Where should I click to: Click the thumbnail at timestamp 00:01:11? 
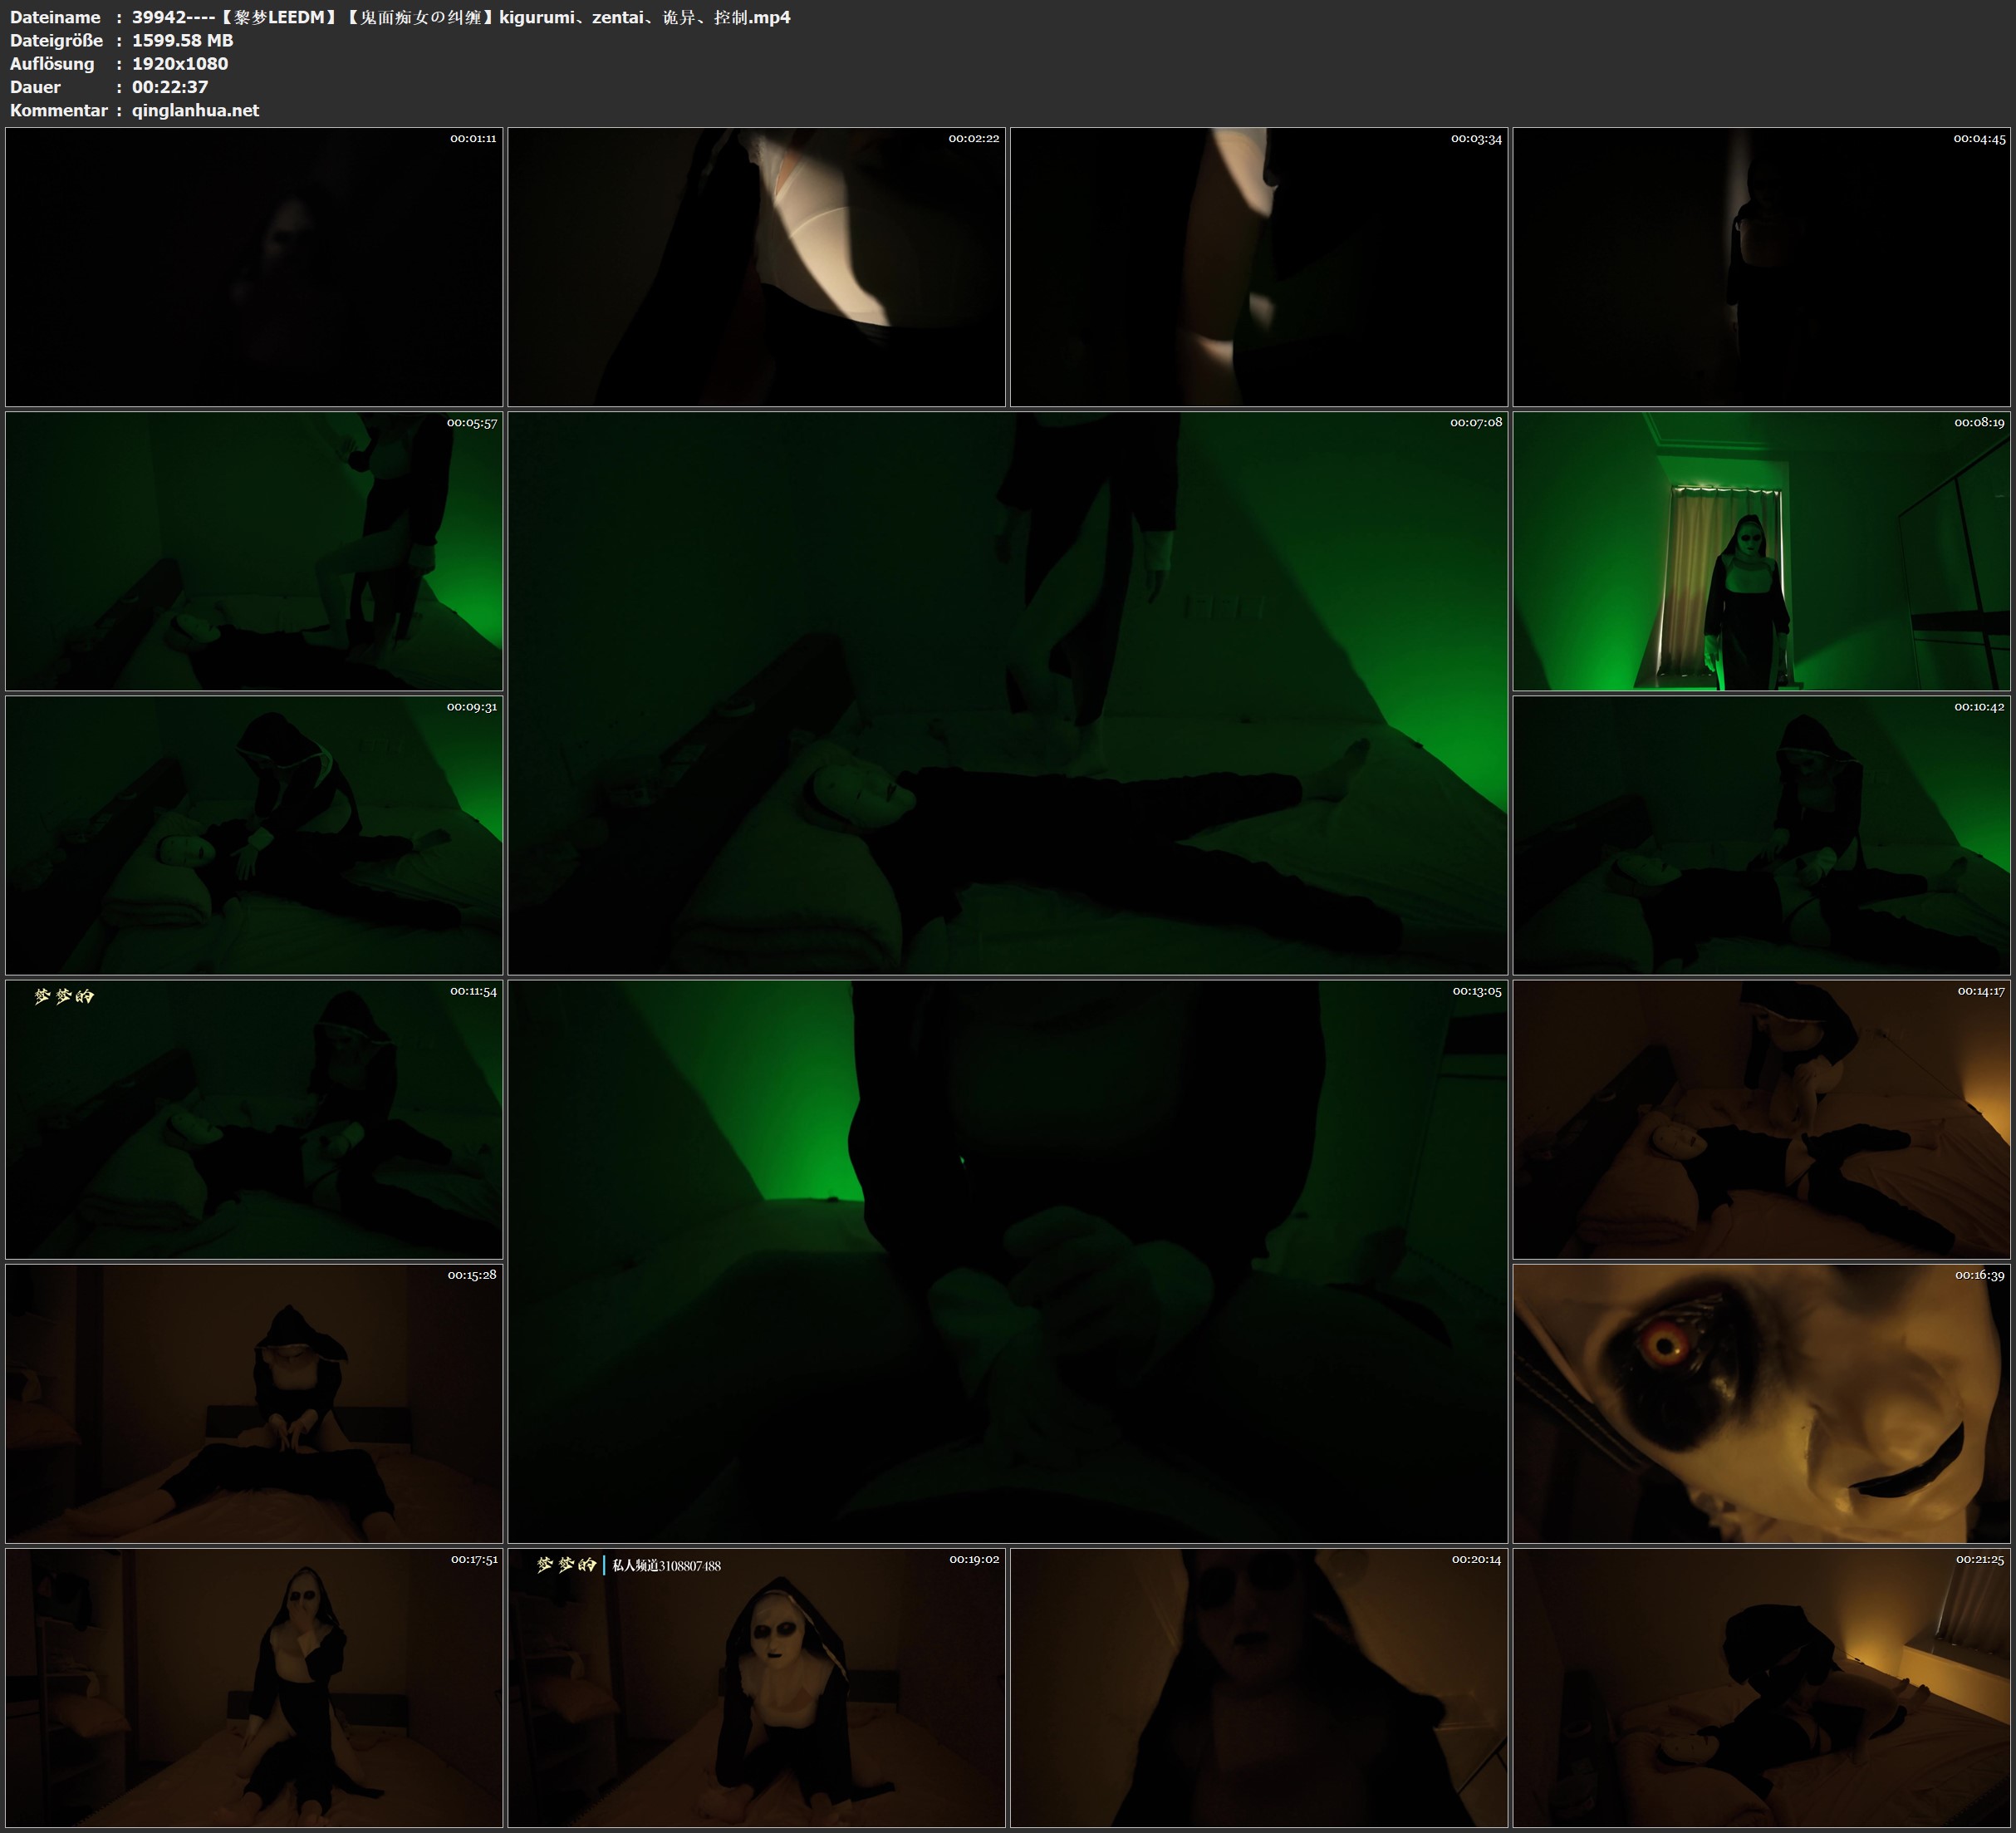(254, 266)
